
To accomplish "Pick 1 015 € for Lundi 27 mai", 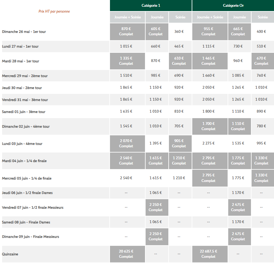I will [x=126, y=46].
